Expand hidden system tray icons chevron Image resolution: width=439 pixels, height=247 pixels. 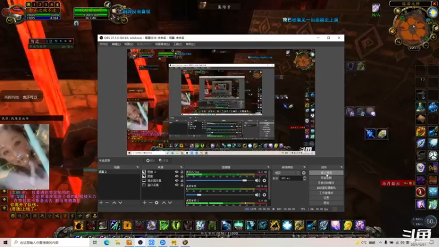(x=380, y=243)
